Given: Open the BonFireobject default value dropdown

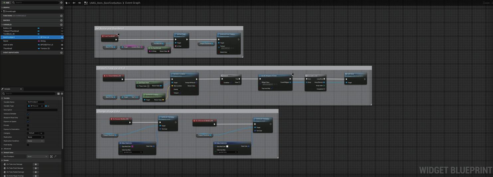Looking at the screenshot, I should [38, 156].
